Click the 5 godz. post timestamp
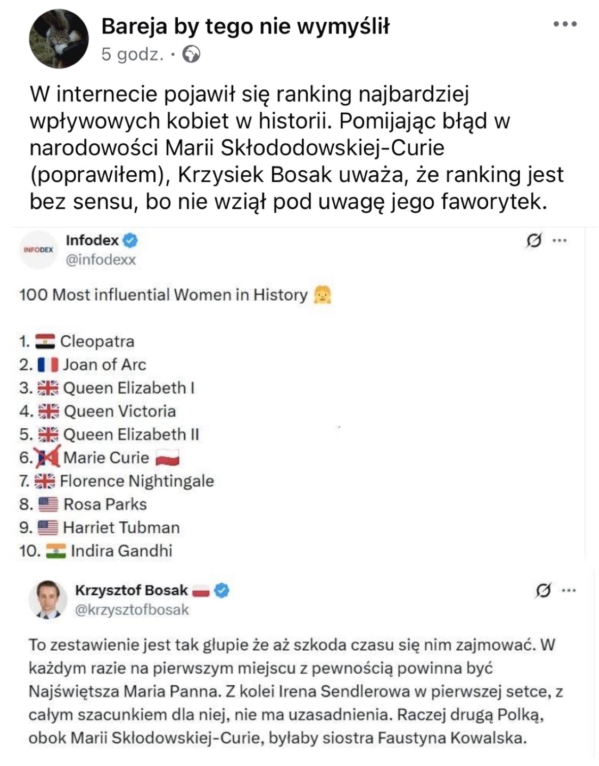 [x=132, y=54]
